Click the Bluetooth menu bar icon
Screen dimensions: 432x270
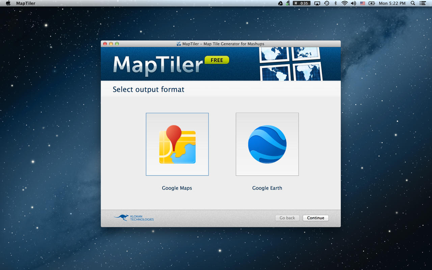(x=335, y=3)
